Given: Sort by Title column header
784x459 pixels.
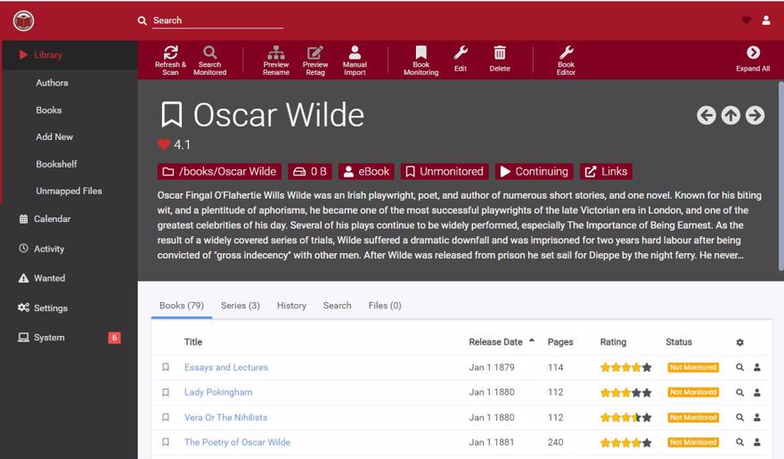Looking at the screenshot, I should [x=193, y=342].
